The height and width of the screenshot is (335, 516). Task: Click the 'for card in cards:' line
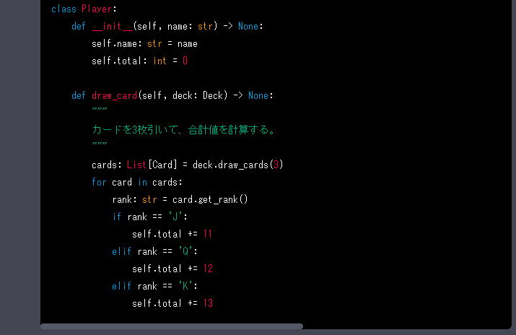point(137,182)
